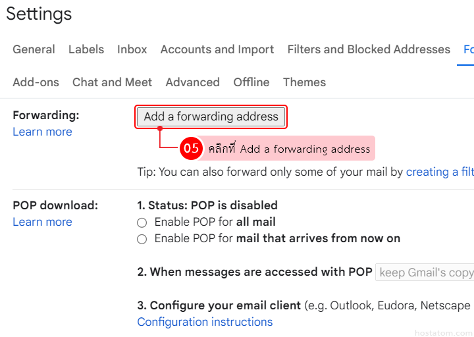
Task: Open the General settings tab
Action: coord(34,49)
